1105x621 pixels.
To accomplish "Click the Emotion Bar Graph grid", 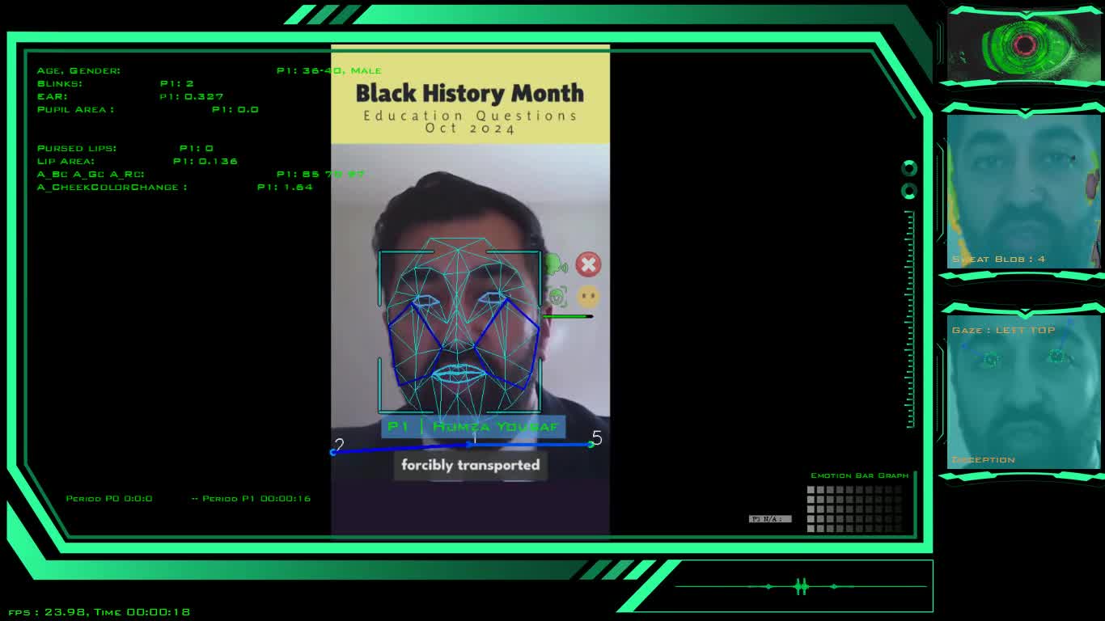I will tap(854, 509).
